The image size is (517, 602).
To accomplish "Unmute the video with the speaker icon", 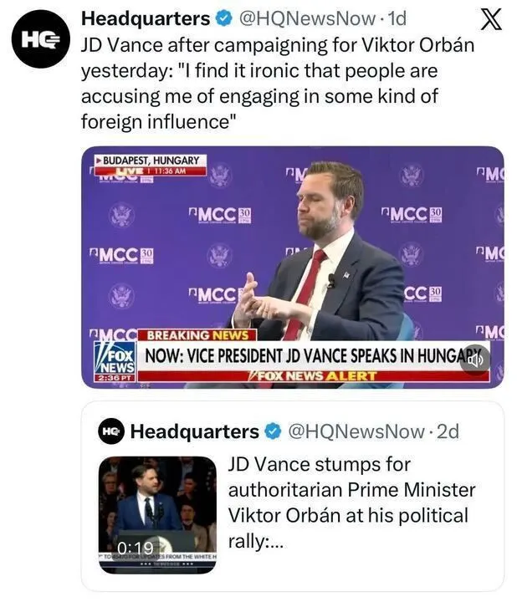I will (476, 360).
